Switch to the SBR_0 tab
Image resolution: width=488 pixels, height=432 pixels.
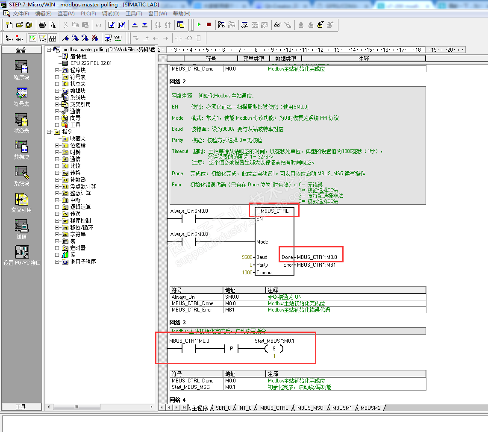click(x=223, y=408)
